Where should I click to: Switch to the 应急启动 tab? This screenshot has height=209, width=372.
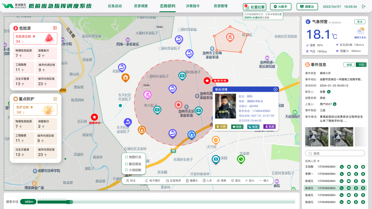(115, 6)
